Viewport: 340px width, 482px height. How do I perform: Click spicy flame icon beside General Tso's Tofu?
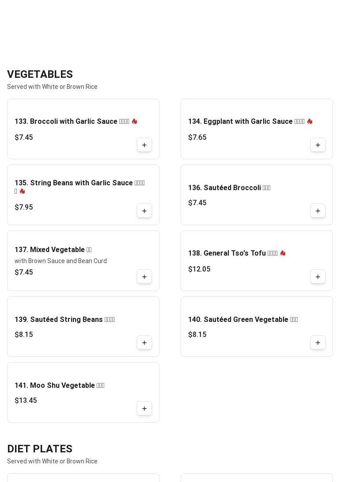click(283, 253)
